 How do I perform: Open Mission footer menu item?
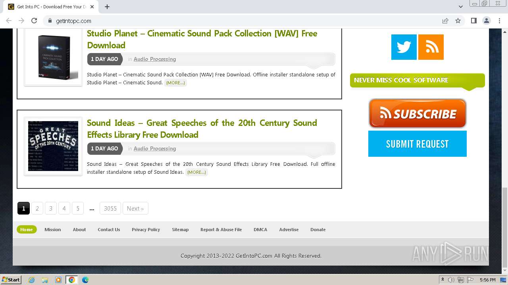coord(53,230)
